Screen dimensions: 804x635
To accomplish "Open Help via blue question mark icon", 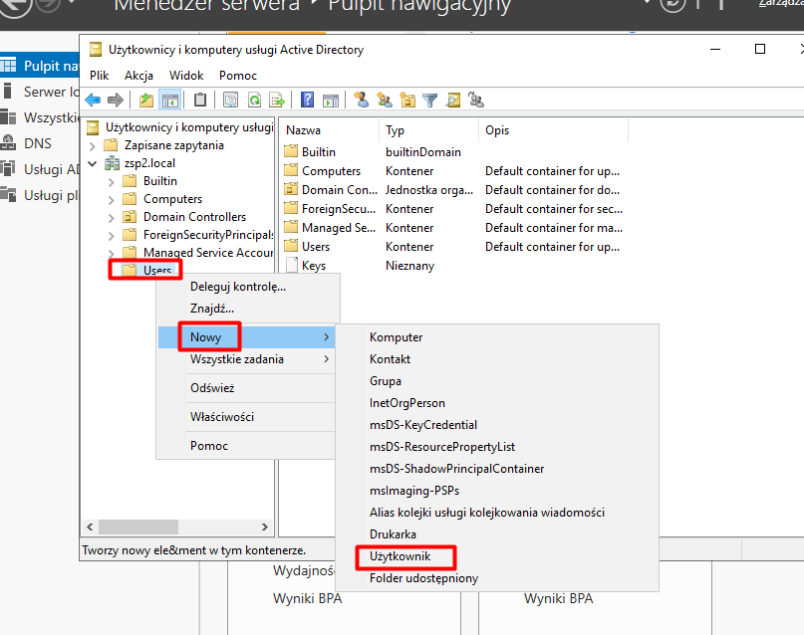I will tap(308, 100).
